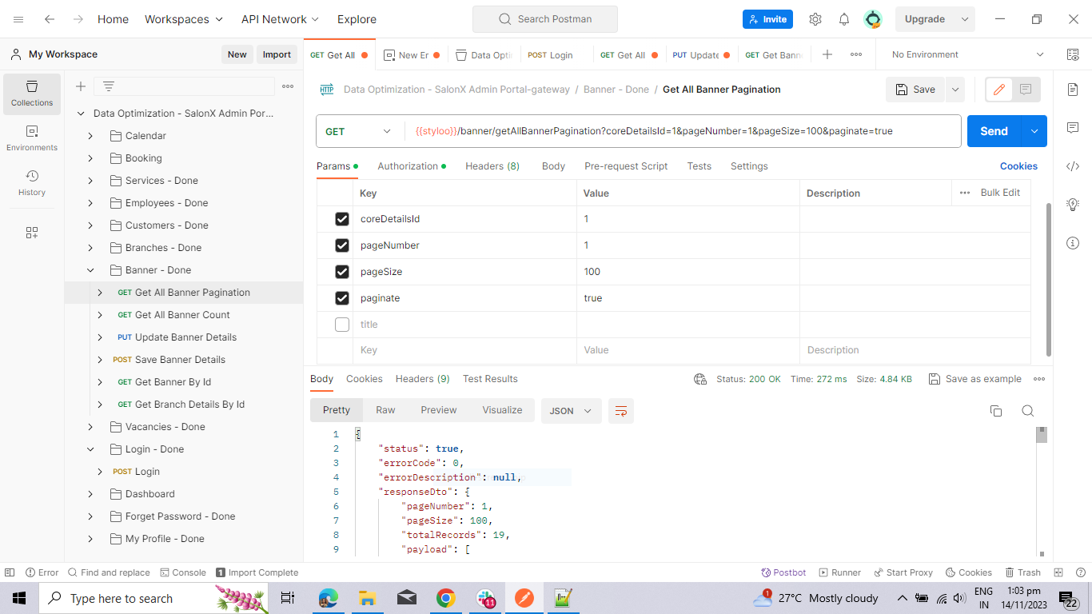Expand the Calendar folder
The height and width of the screenshot is (614, 1092).
90,136
